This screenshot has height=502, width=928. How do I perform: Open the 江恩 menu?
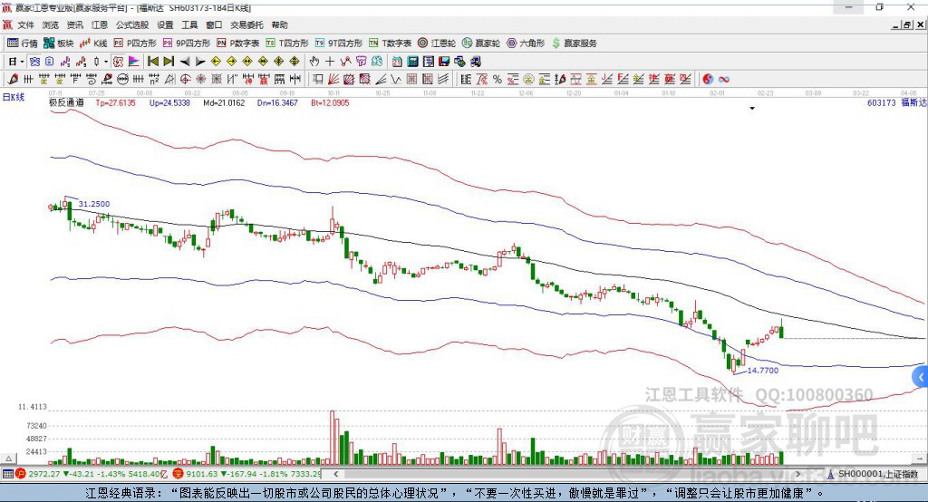click(x=99, y=24)
